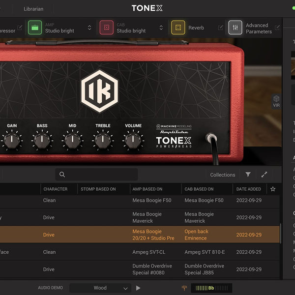Select the Ampeg SVT-CL row
The height and width of the screenshot is (295, 295).
[x=140, y=252]
